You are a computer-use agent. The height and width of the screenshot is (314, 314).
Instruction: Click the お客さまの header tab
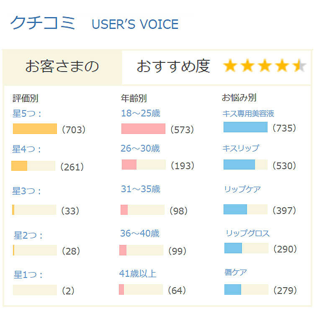(x=62, y=67)
